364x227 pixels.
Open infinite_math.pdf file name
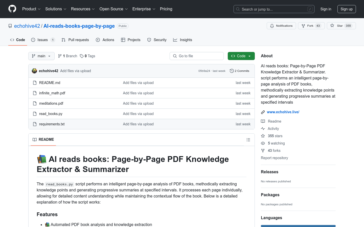pos(52,93)
